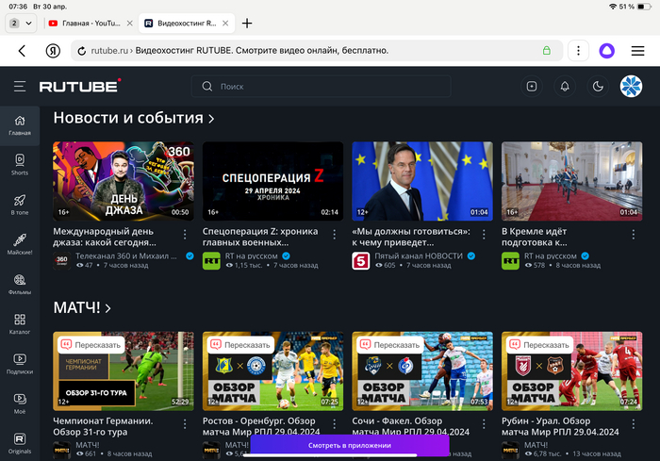The width and height of the screenshot is (660, 461).
Task: Open the День джаза video thumbnail
Action: click(123, 181)
